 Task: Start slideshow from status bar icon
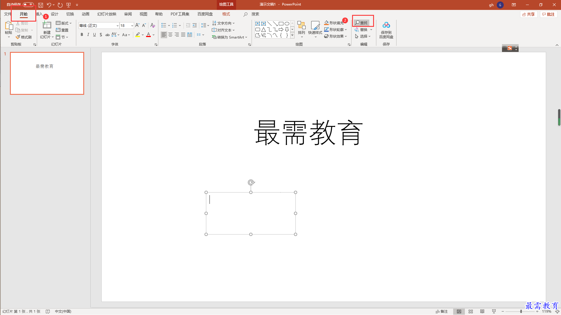point(494,311)
